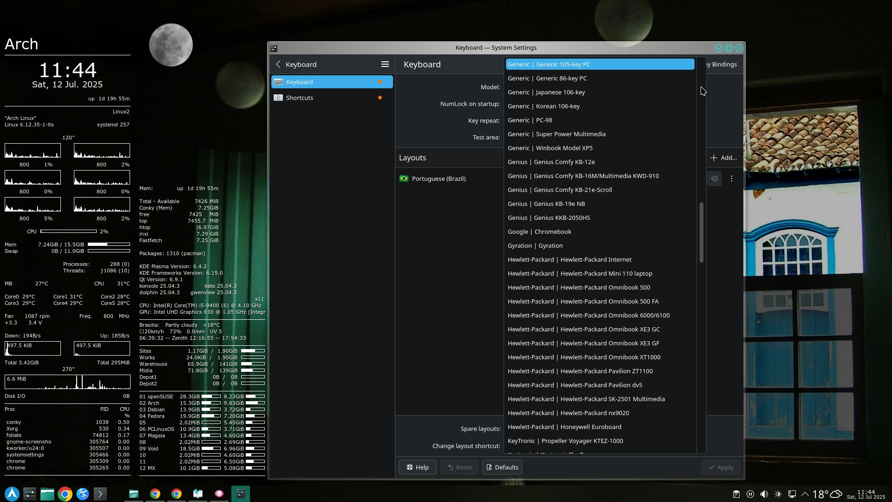Select Genius Comfy KB-21e-Scroll

(600, 190)
